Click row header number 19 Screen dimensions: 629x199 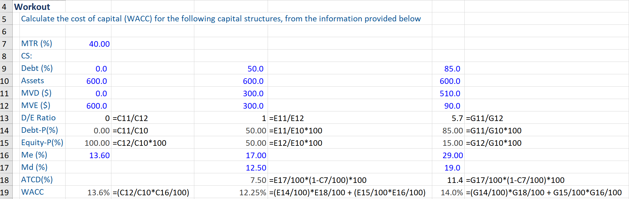[x=4, y=193]
